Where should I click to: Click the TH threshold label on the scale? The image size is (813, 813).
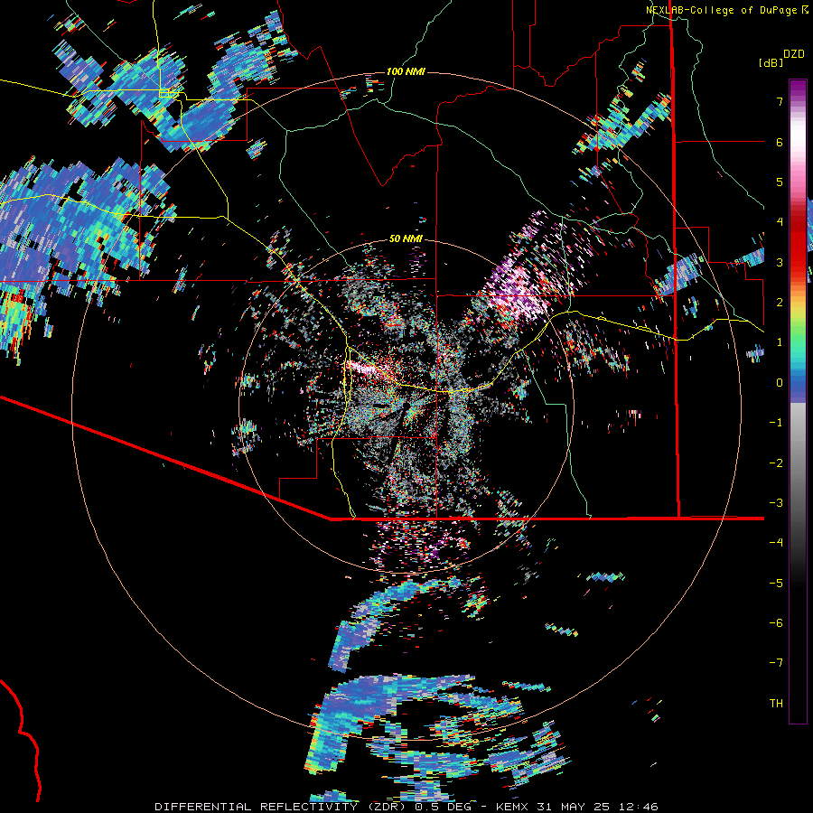(776, 704)
